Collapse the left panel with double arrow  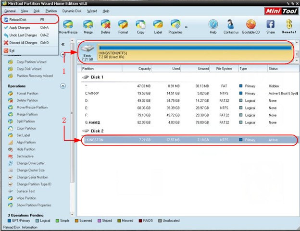click(x=63, y=44)
